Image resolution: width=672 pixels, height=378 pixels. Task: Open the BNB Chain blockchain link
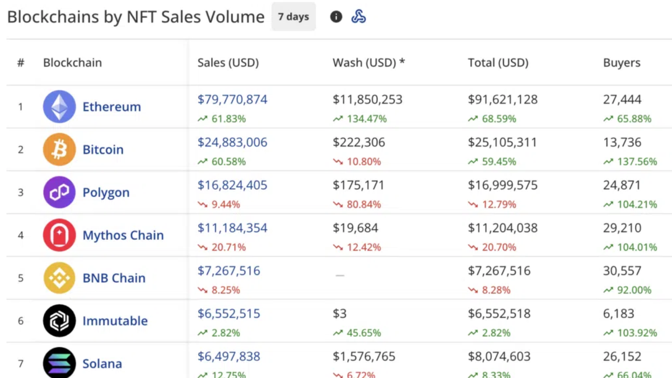click(114, 278)
